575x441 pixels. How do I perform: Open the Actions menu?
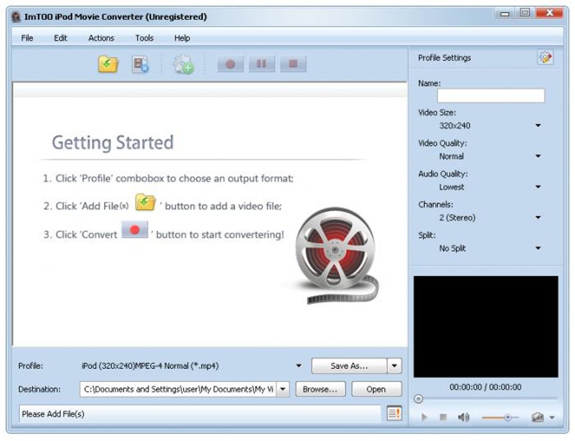[x=101, y=38]
